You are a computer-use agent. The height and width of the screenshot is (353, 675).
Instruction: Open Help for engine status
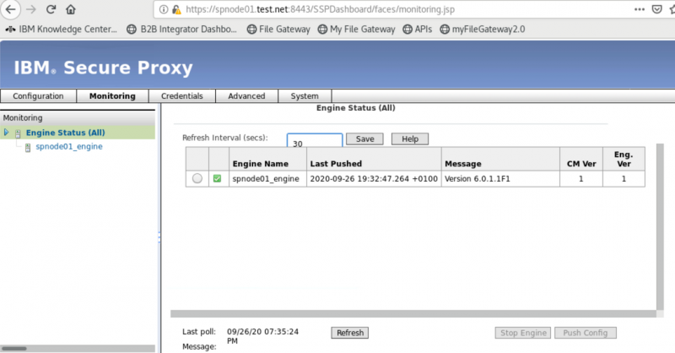coord(410,138)
